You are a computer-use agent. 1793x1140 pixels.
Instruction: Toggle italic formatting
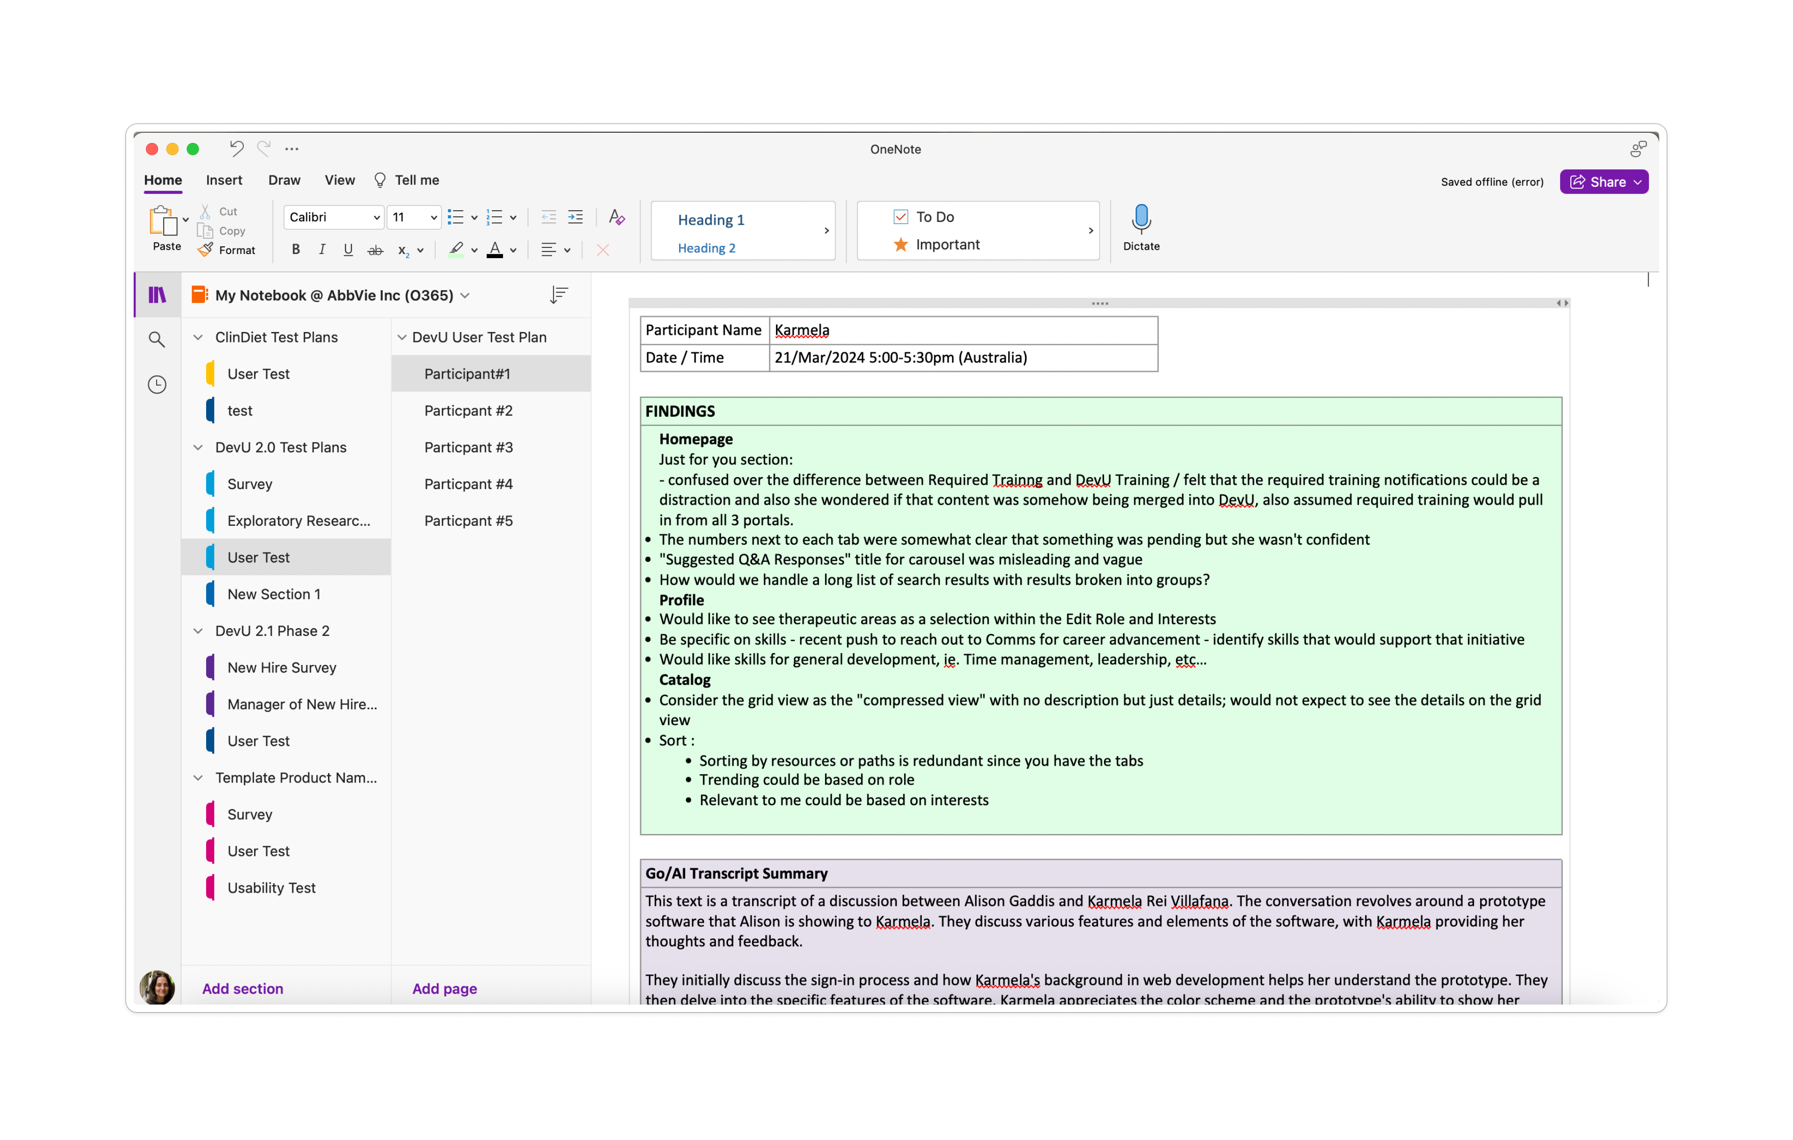pos(322,250)
